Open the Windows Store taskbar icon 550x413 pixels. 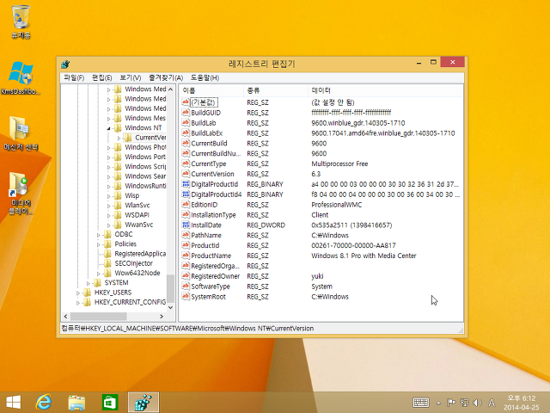[x=110, y=402]
